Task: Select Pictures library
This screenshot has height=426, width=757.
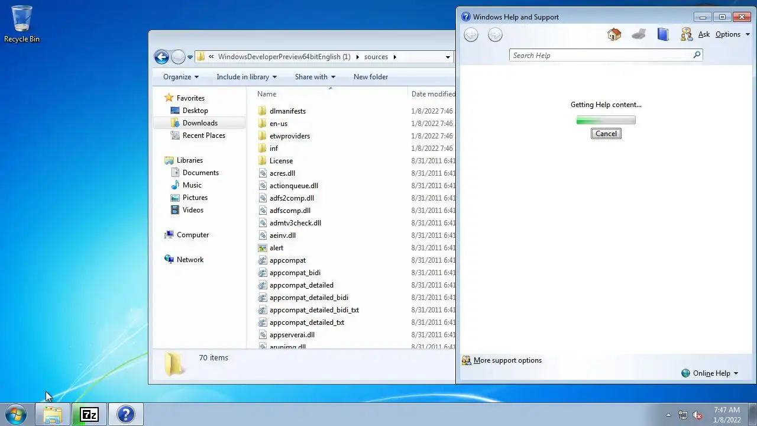Action: click(195, 197)
